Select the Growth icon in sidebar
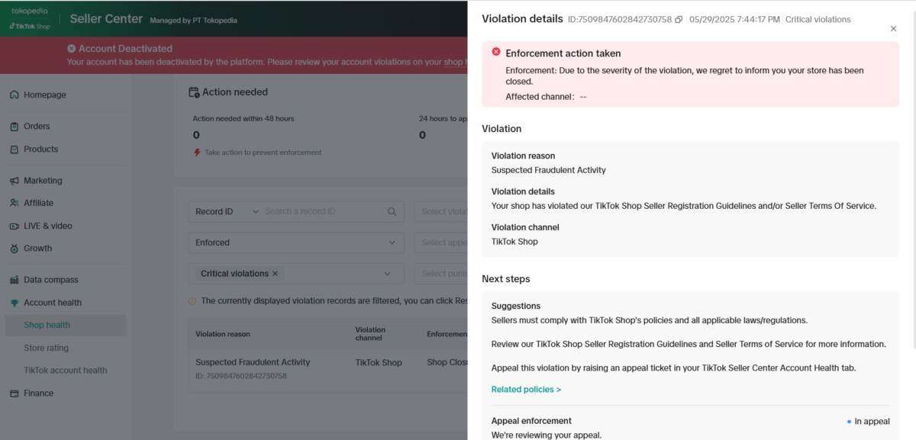This screenshot has width=916, height=440. pos(15,249)
